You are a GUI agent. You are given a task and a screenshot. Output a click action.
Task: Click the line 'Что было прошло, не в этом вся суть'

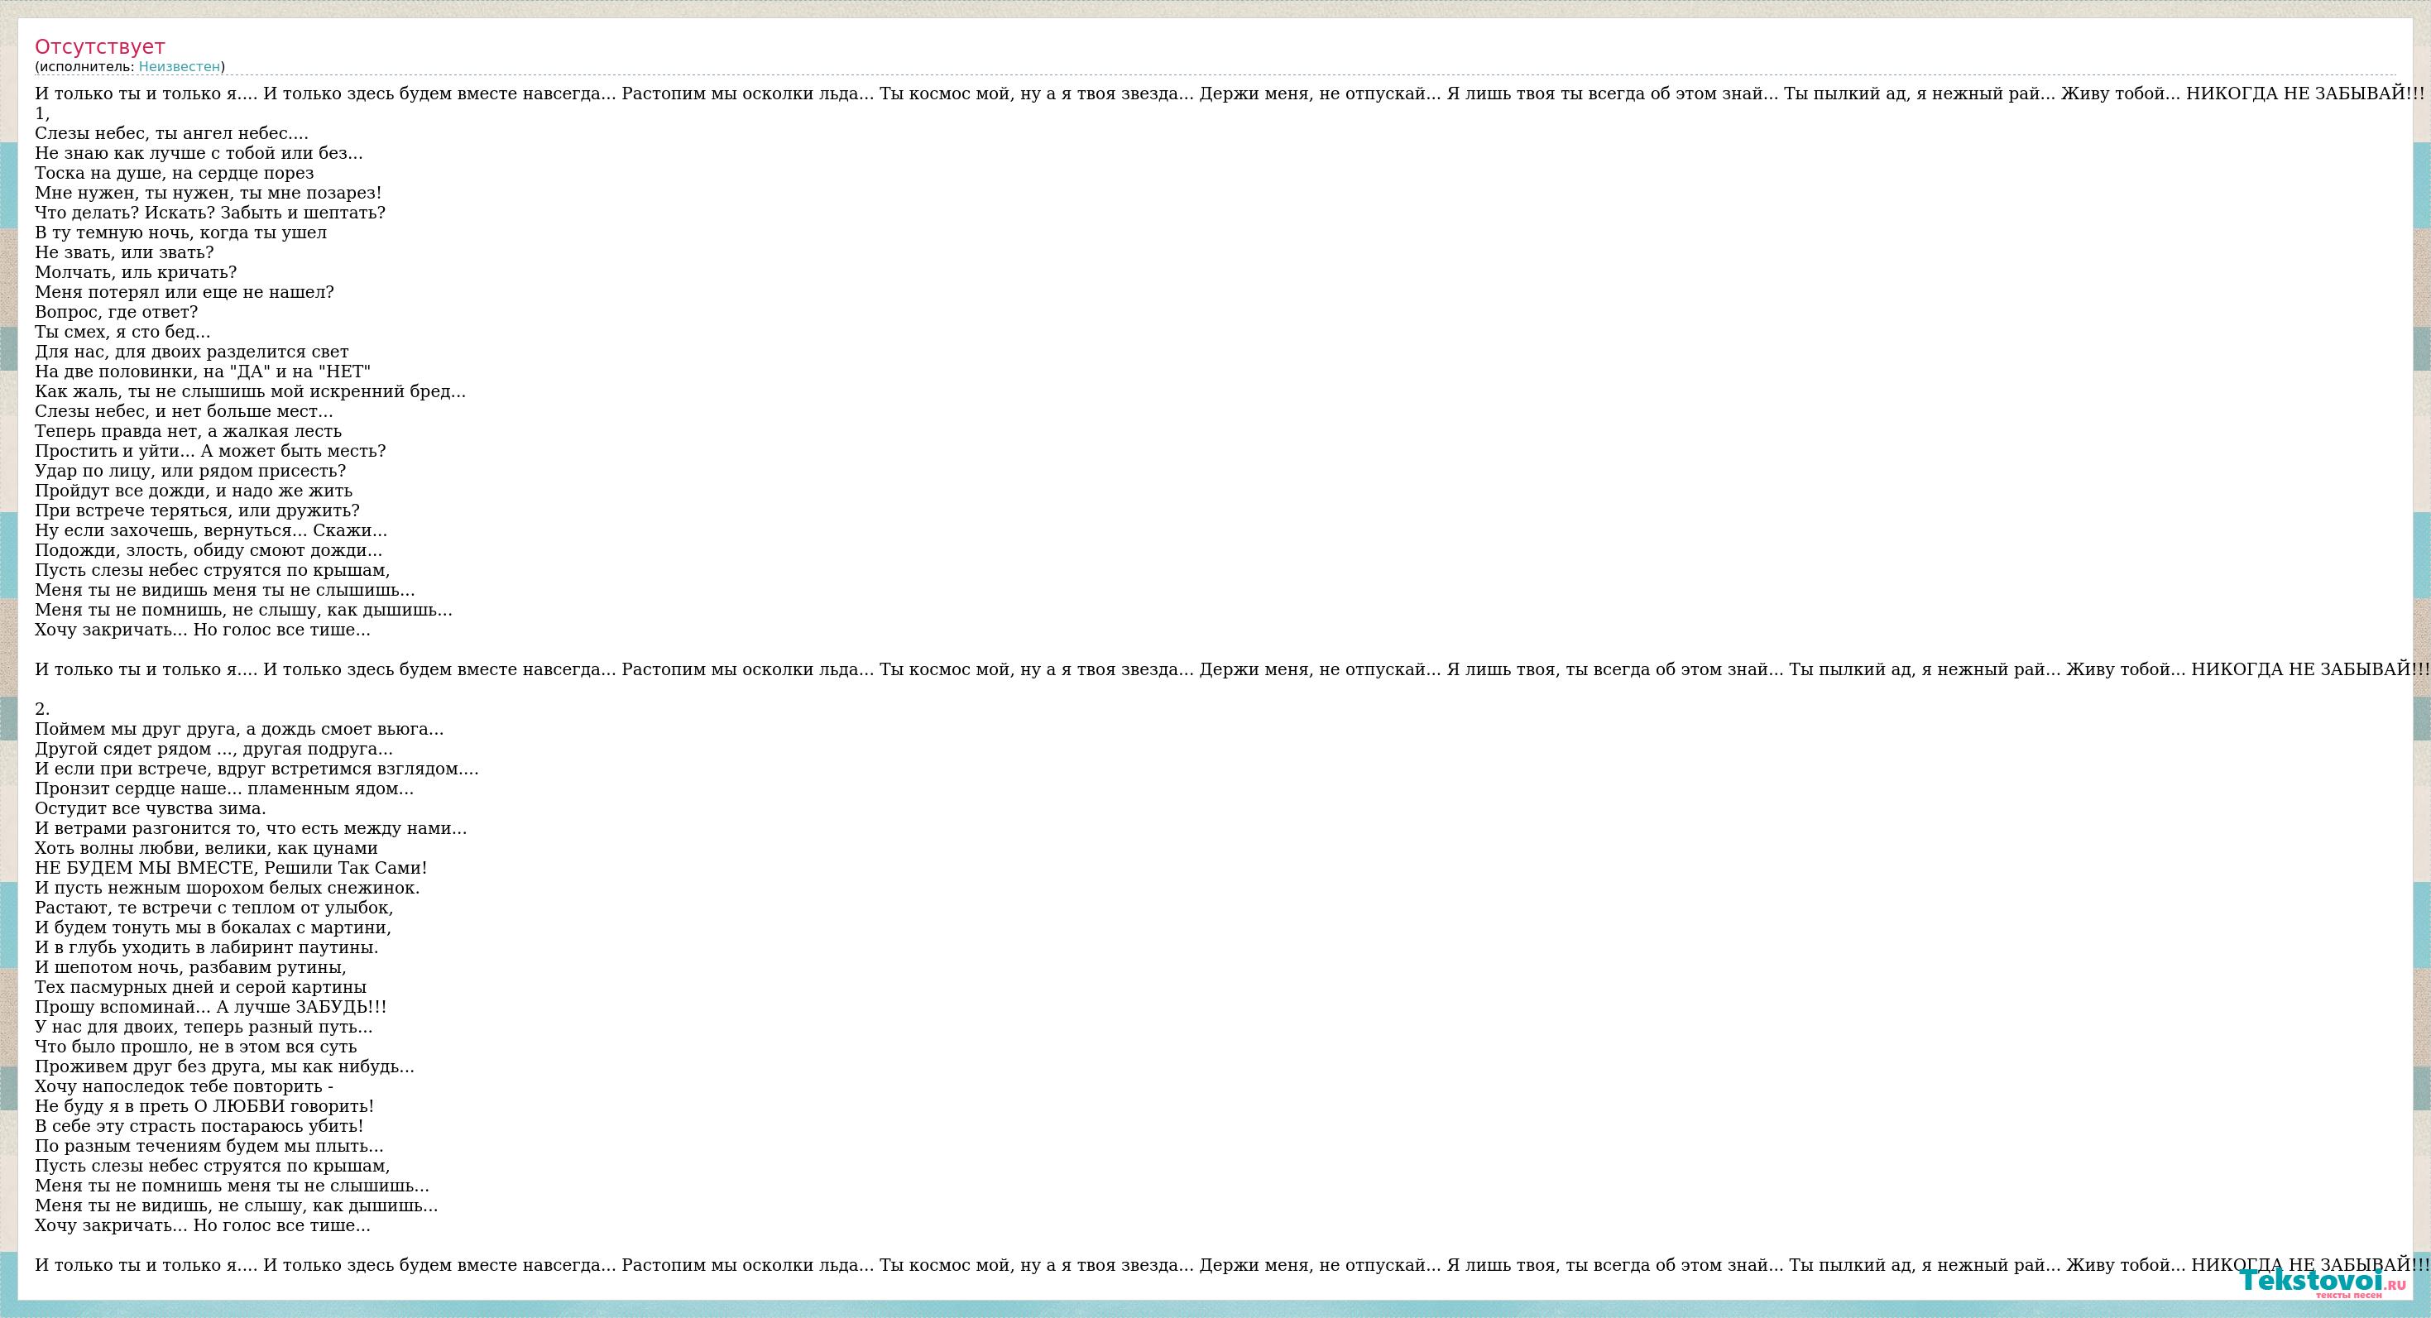tap(196, 1047)
